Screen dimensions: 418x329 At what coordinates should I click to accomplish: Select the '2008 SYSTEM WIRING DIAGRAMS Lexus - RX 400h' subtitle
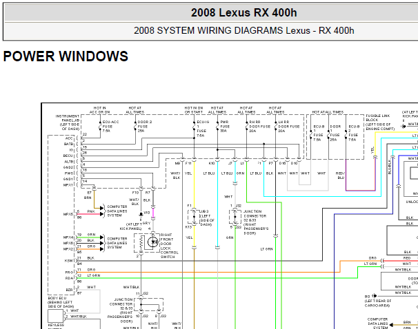(x=243, y=30)
